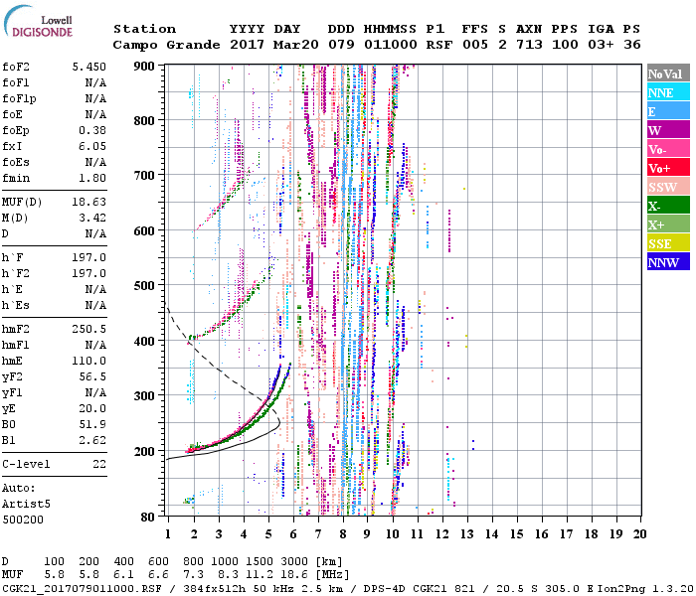Click the D 1500 distance value
This screenshot has height=596, width=696.
coord(260,561)
